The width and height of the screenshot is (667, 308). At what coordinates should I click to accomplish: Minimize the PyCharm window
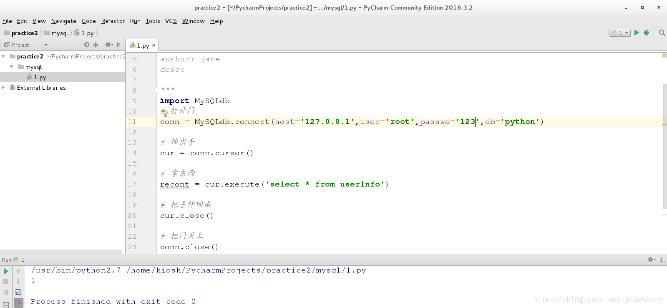(x=626, y=8)
